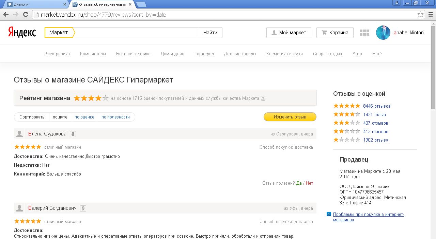Show the 407 three-star reviews

376,123
